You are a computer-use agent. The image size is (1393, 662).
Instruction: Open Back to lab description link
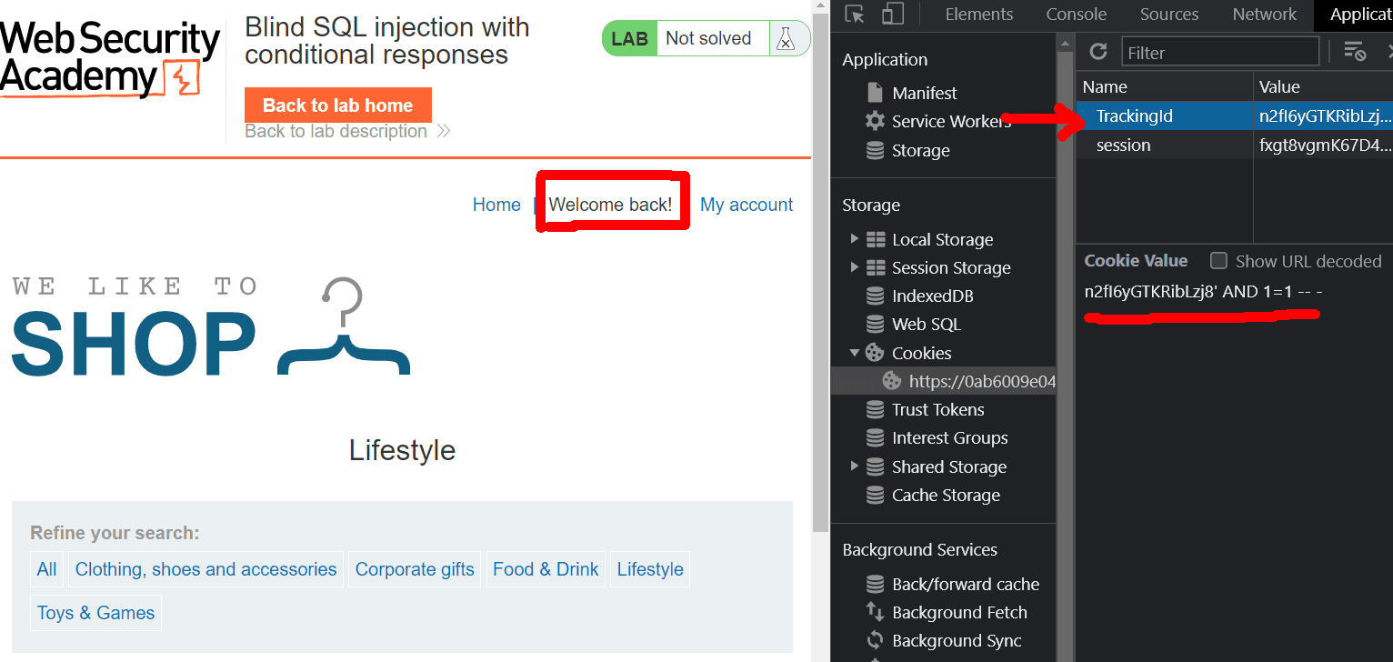tap(336, 131)
